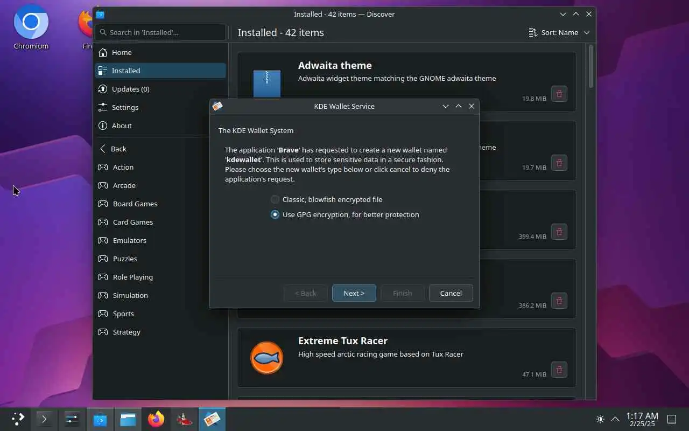Open the application launcher in taskbar
689x431 pixels.
pos(18,419)
